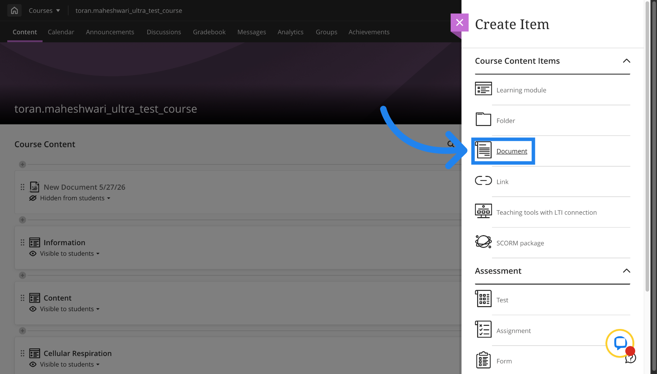Click the Assignment checklist icon
This screenshot has height=374, width=657.
click(x=483, y=329)
